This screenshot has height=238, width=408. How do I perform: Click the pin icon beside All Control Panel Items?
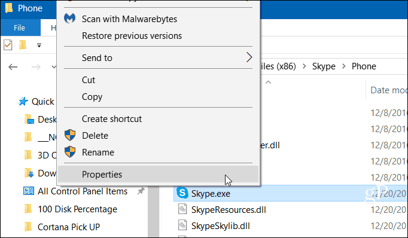pos(141,191)
